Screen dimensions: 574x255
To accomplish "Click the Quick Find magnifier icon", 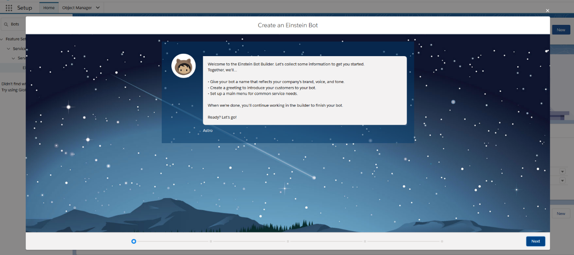I will pyautogui.click(x=6, y=24).
